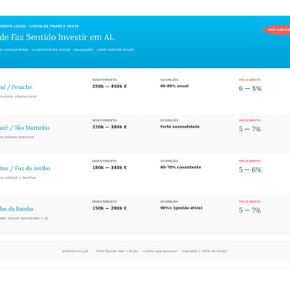Click the yield value '6 — 8%'
290x283 pixels.
point(250,88)
